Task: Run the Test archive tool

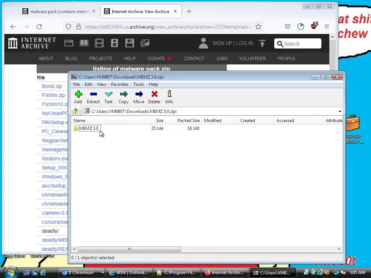Action: click(x=108, y=97)
